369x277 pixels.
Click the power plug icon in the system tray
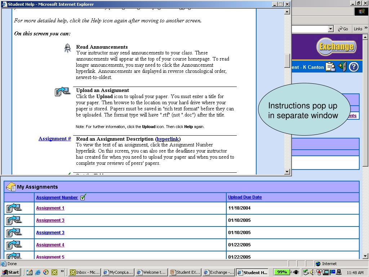296,272
